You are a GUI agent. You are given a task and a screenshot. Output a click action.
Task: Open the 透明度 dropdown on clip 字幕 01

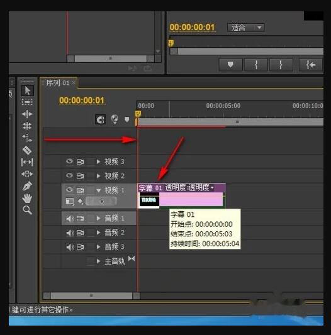212,187
